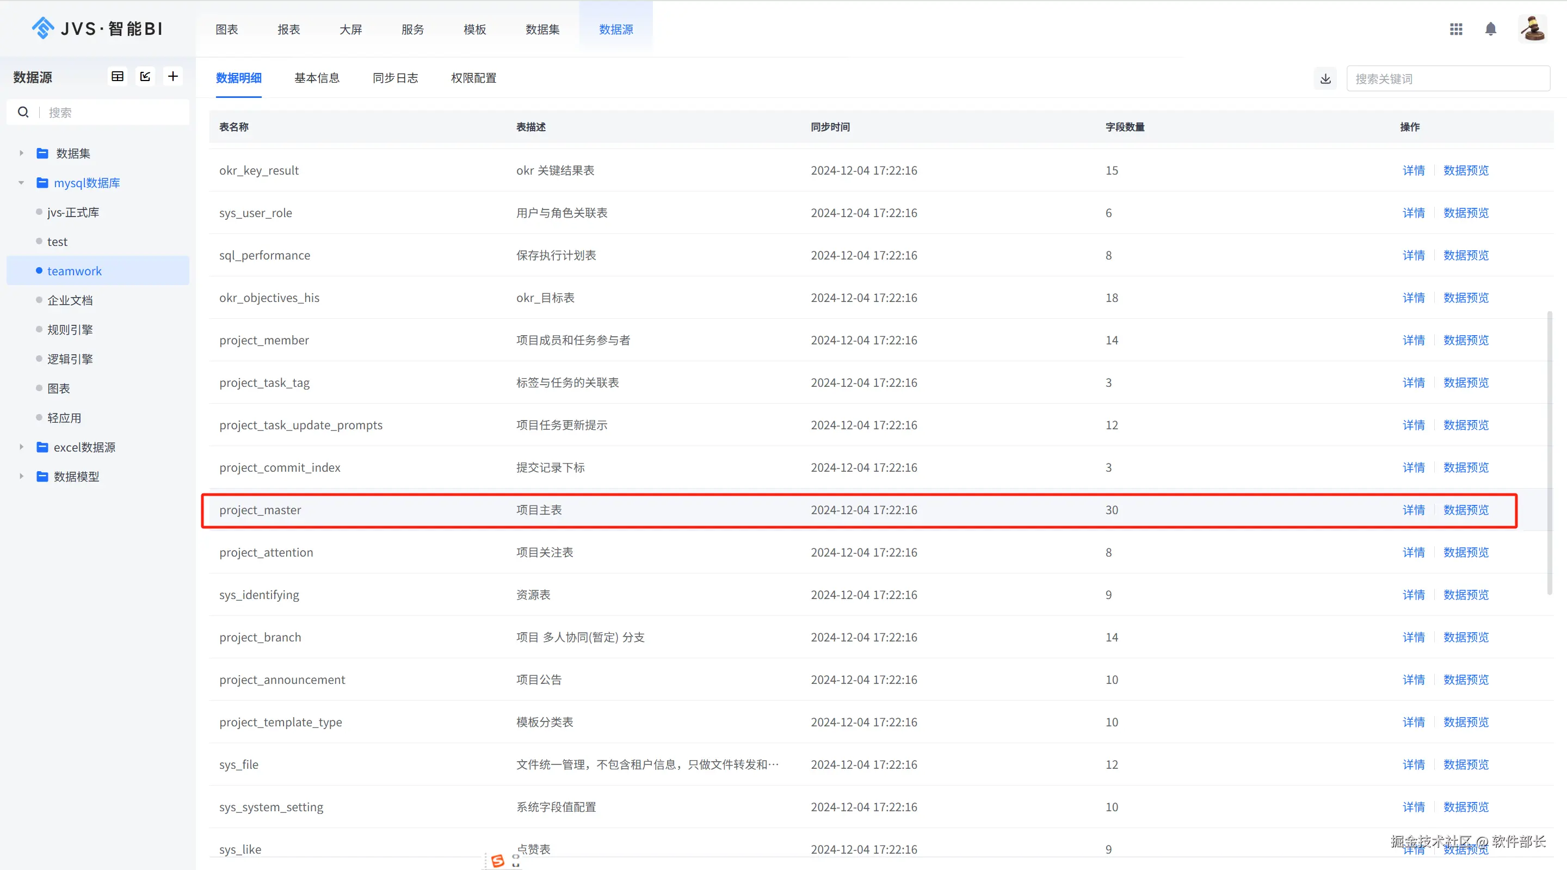Click the chart import icon beside 数据源 title
1567x870 pixels.
pos(145,77)
